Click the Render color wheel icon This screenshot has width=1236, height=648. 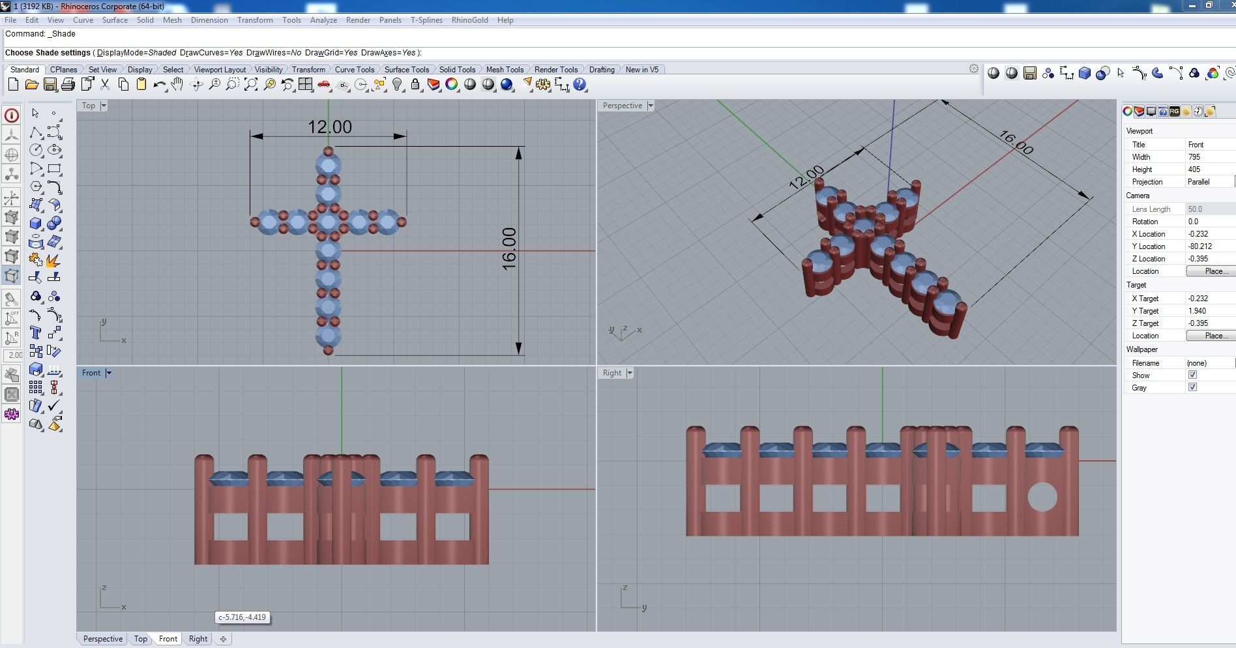click(x=451, y=85)
